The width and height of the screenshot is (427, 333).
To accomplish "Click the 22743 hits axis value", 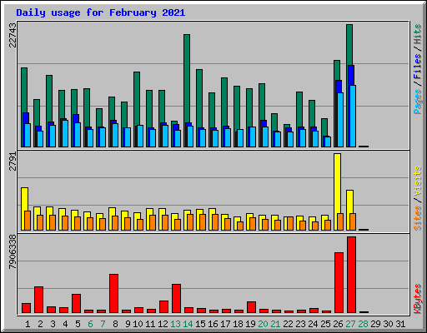I will coord(13,35).
